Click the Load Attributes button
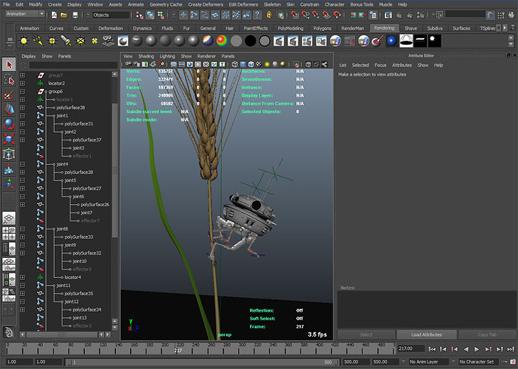The height and width of the screenshot is (369, 518). (427, 335)
